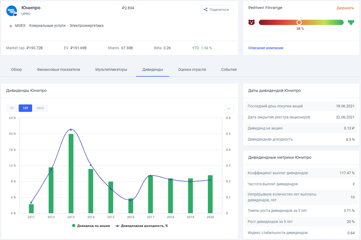Click the UPRO ticker text
Image resolution: width=361 pixels, height=240 pixels.
[x=26, y=14]
